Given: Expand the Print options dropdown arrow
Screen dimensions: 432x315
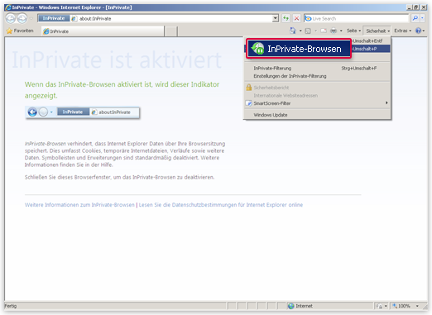Looking at the screenshot, I should point(341,31).
